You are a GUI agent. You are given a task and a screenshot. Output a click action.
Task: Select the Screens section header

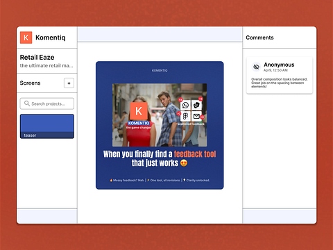30,83
